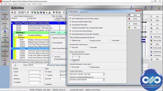Click Cancel button in Schedule Options
This screenshot has height=91, width=163.
(134, 19)
